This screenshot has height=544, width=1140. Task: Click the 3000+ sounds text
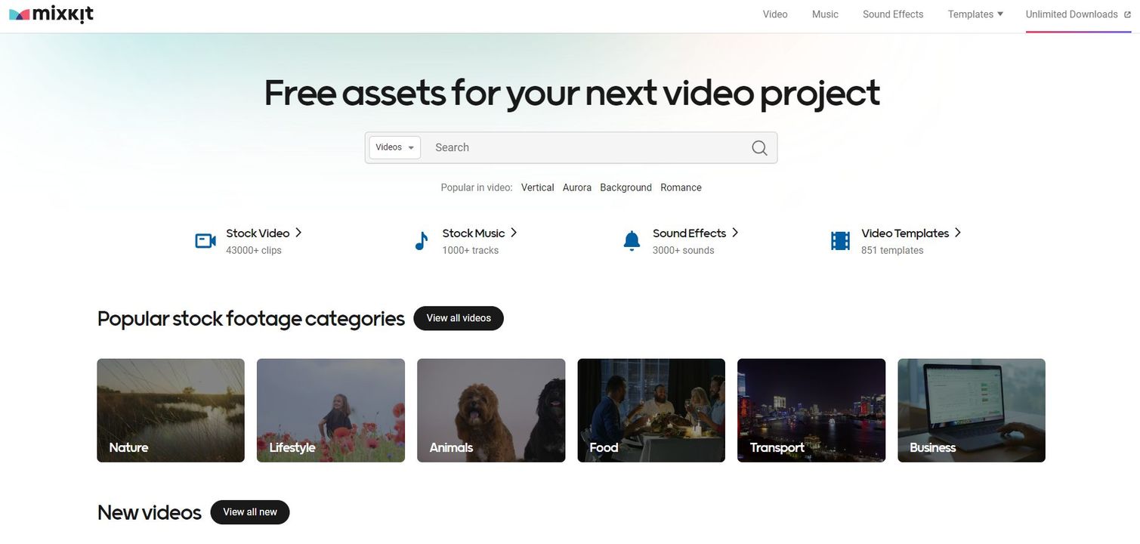684,250
